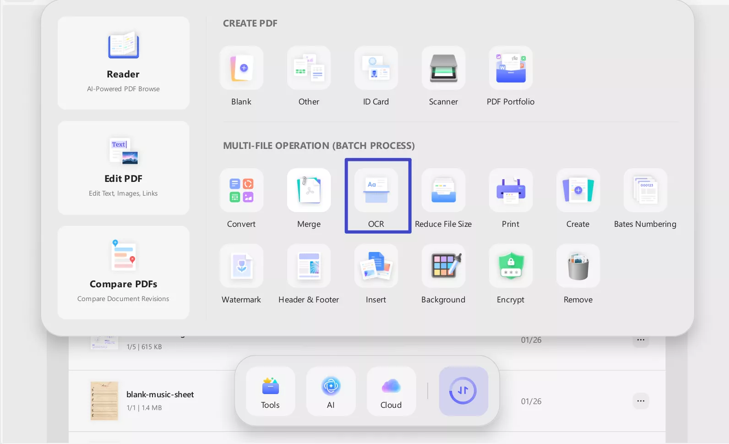Click the 1/5 | 615 KB file details
729x444 pixels.
[x=144, y=347]
